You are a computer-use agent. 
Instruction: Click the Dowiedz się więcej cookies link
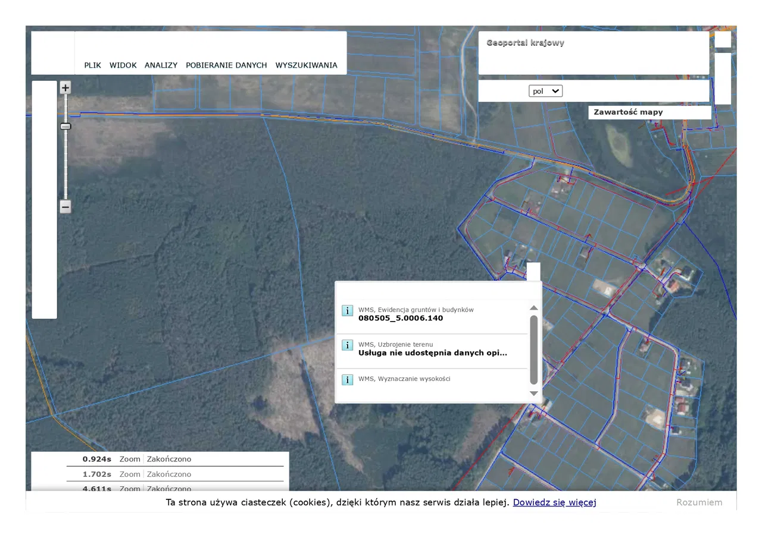[x=554, y=502]
